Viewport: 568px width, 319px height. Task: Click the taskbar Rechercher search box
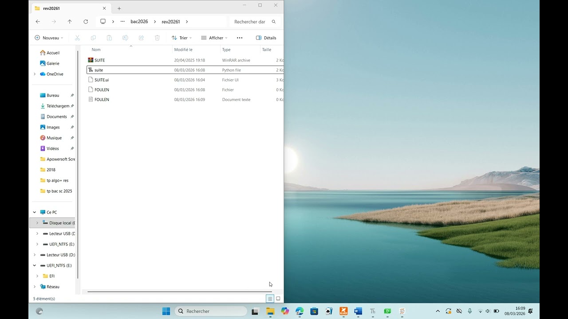tap(211, 311)
